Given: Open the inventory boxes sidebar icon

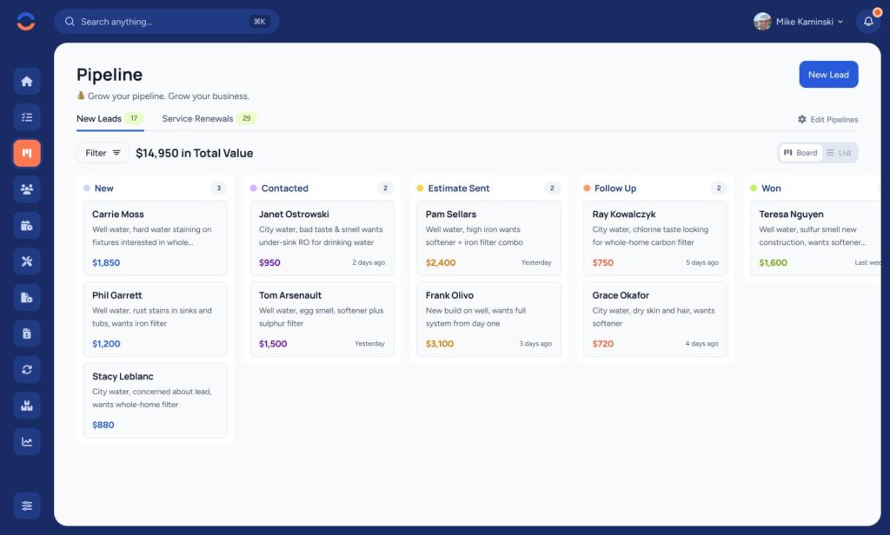Looking at the screenshot, I should click(27, 406).
